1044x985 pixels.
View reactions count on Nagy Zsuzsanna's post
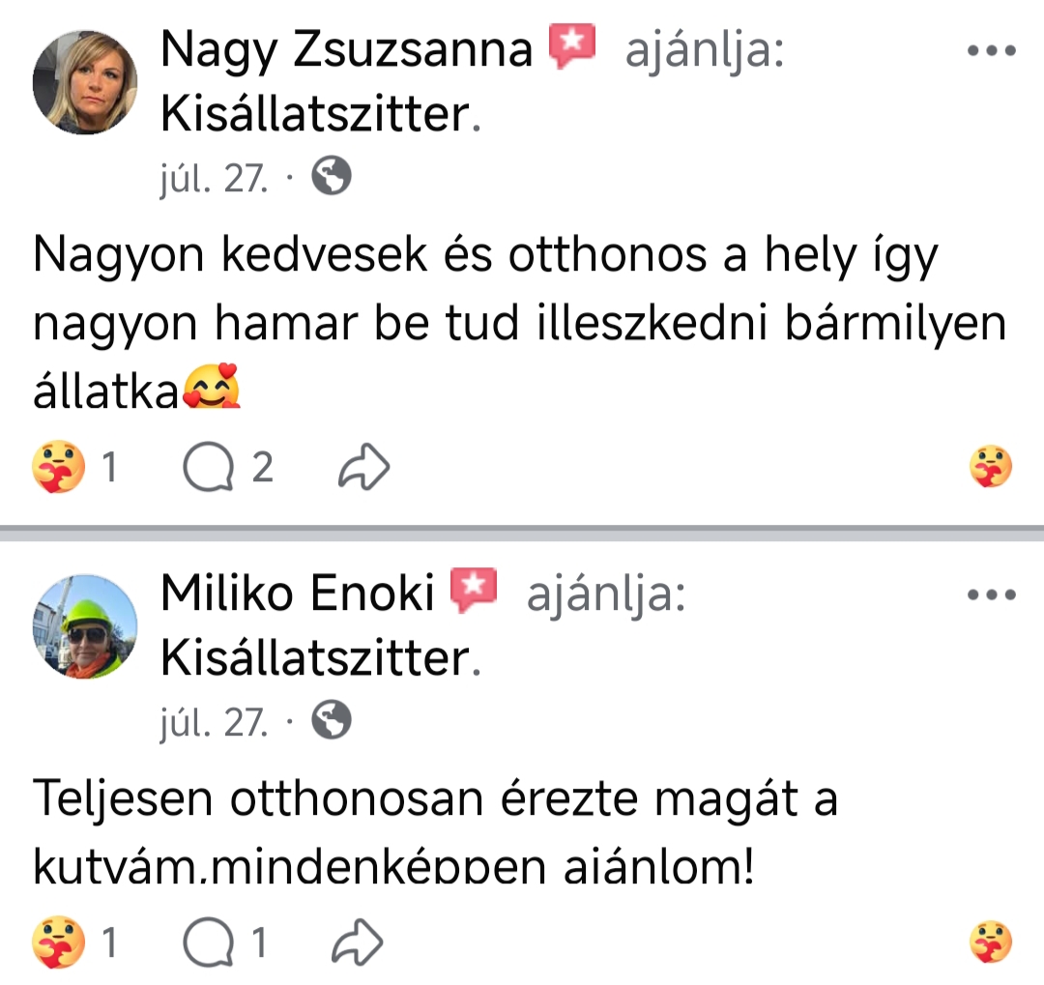75,470
